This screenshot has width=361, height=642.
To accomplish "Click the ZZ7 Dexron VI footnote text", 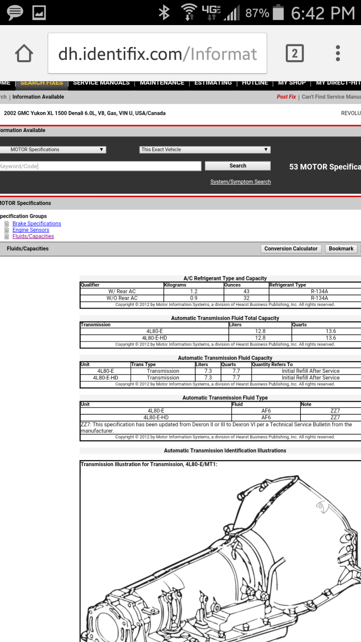I will 216,428.
